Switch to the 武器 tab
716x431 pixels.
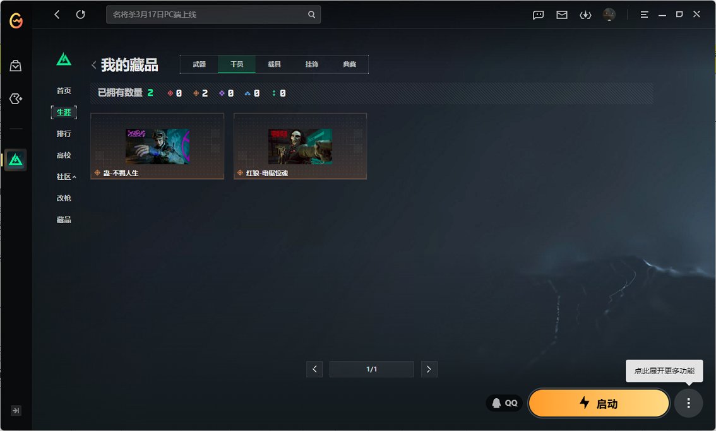(x=198, y=64)
